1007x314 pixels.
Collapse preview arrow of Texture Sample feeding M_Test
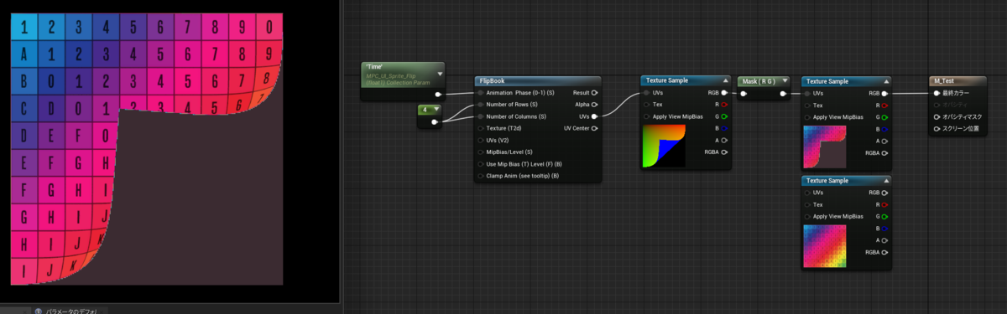[886, 82]
